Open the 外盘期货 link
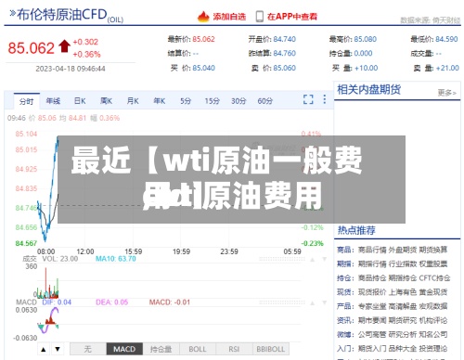Viewport: 464px width, 360px height. 403,250
